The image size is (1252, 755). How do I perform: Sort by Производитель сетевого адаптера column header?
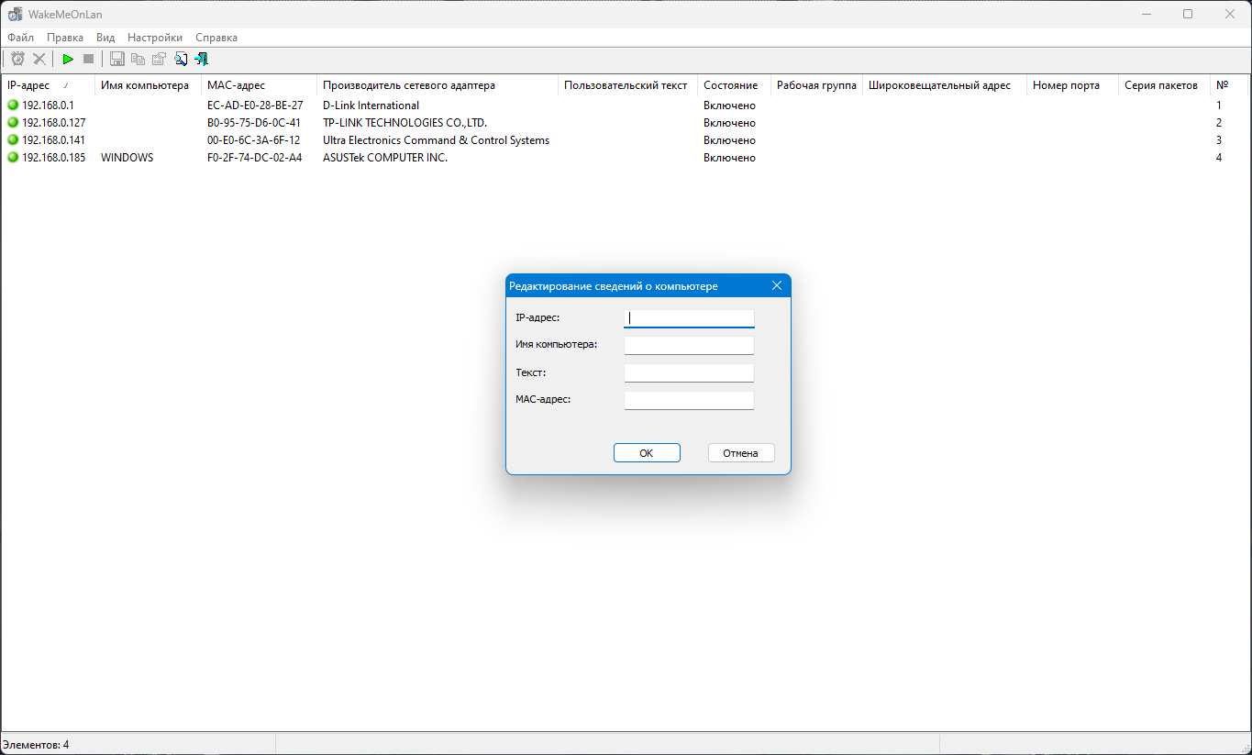tap(438, 85)
